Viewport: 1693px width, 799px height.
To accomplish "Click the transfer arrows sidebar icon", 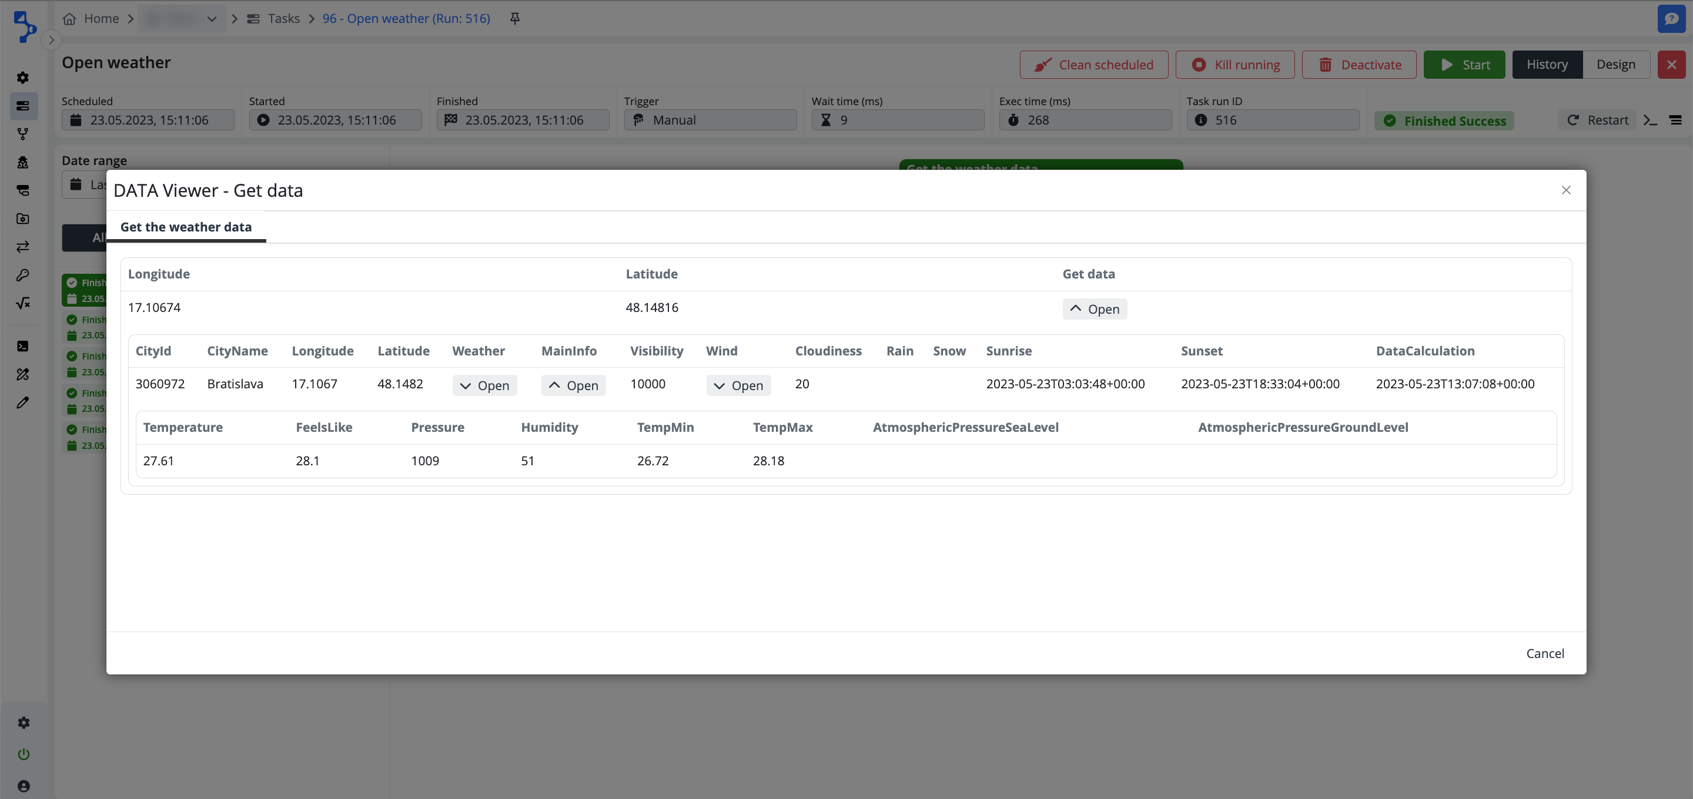I will (x=23, y=247).
